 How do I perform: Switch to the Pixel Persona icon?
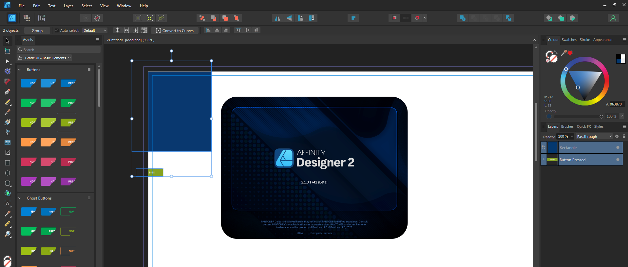(27, 18)
